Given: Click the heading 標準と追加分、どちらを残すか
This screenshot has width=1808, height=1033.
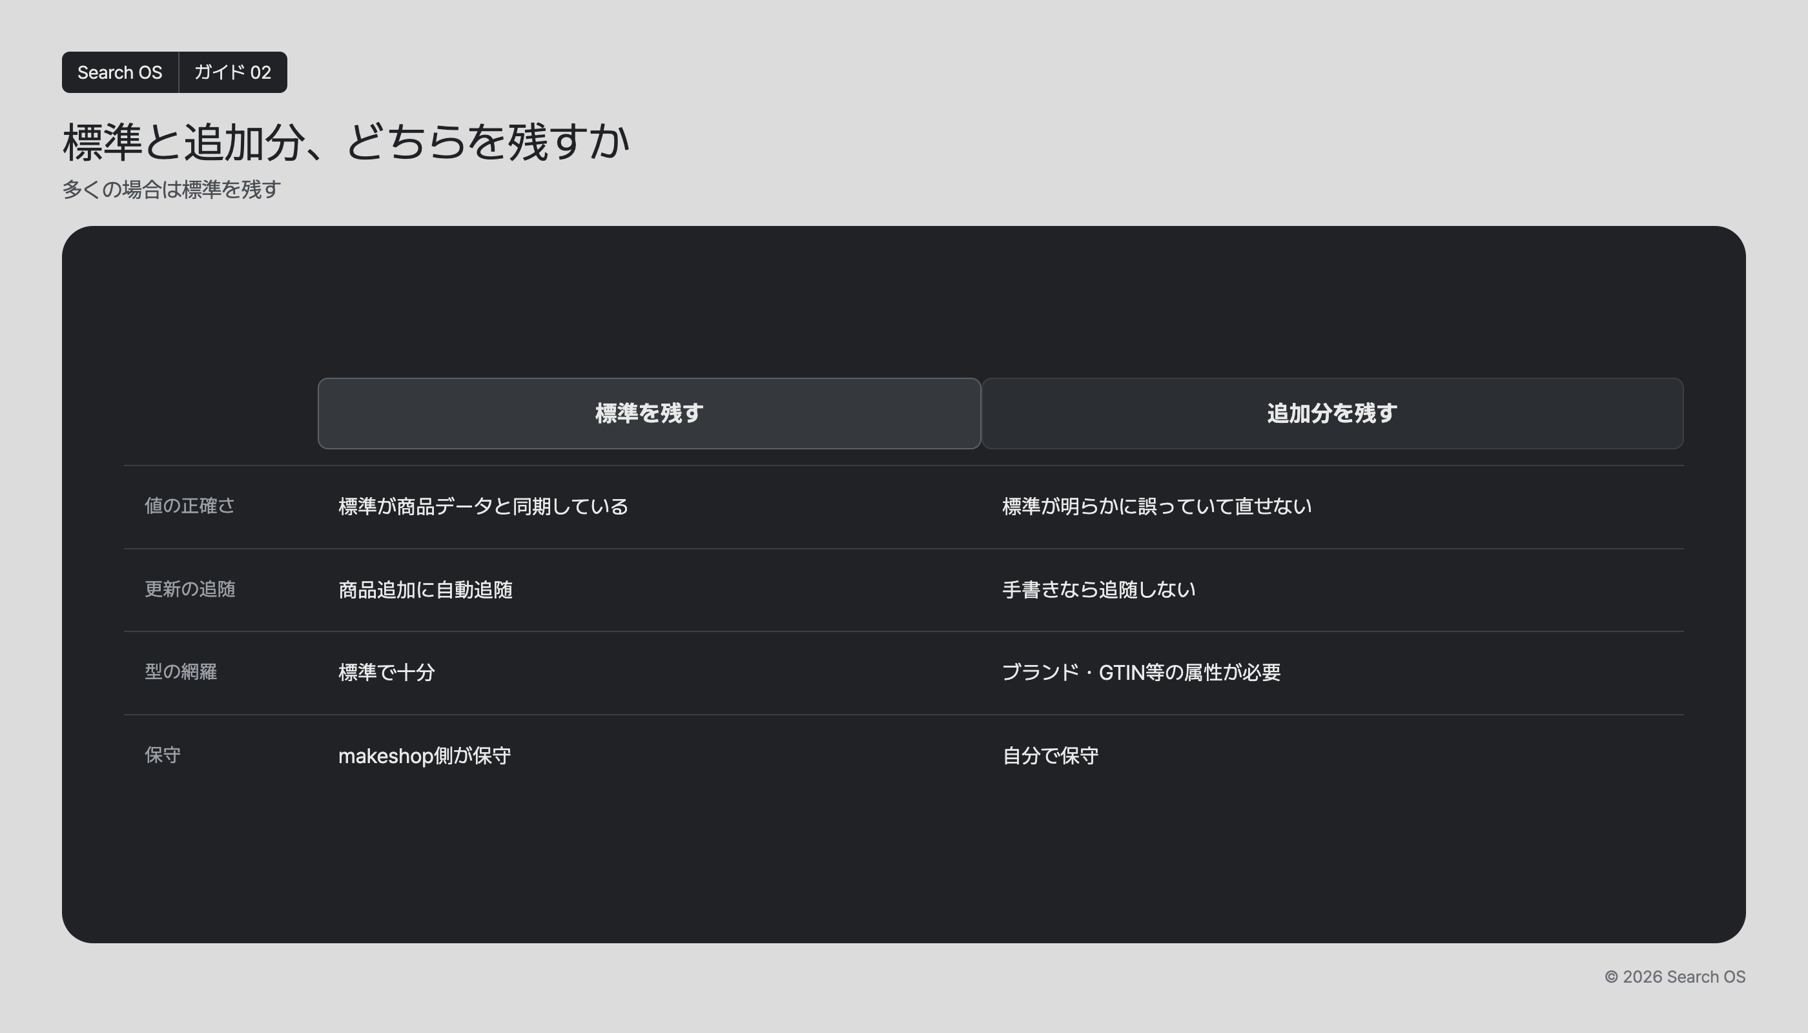Looking at the screenshot, I should [346, 142].
